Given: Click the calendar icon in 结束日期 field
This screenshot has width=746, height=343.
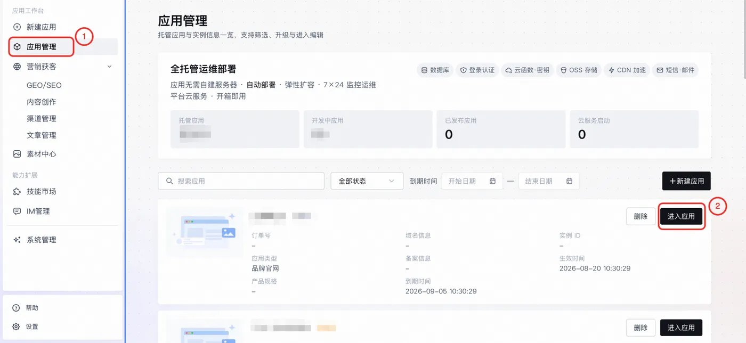Looking at the screenshot, I should pos(569,181).
